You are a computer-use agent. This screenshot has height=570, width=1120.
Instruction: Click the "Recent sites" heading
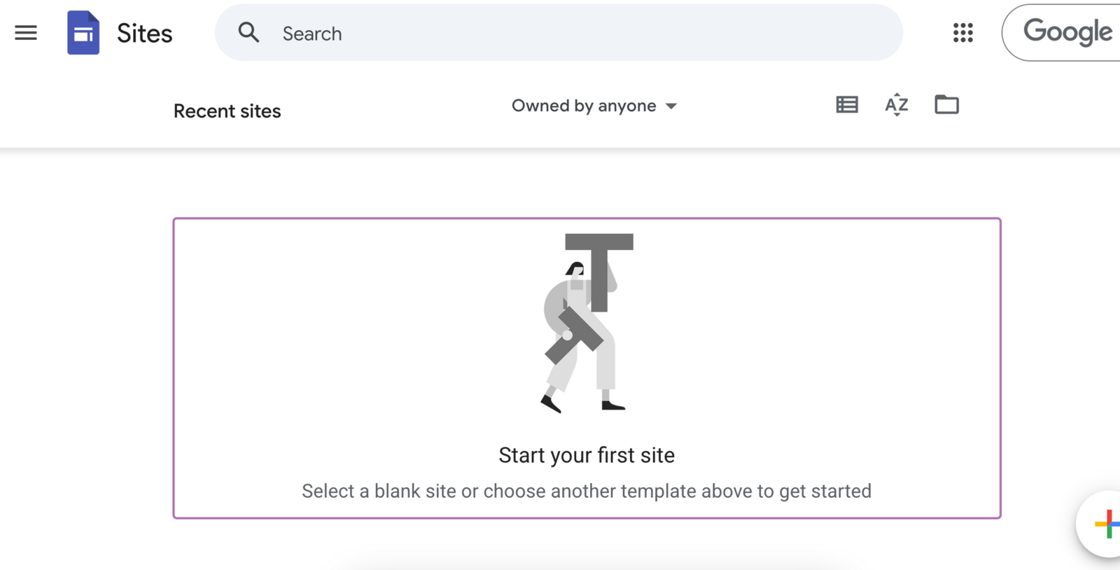click(227, 111)
